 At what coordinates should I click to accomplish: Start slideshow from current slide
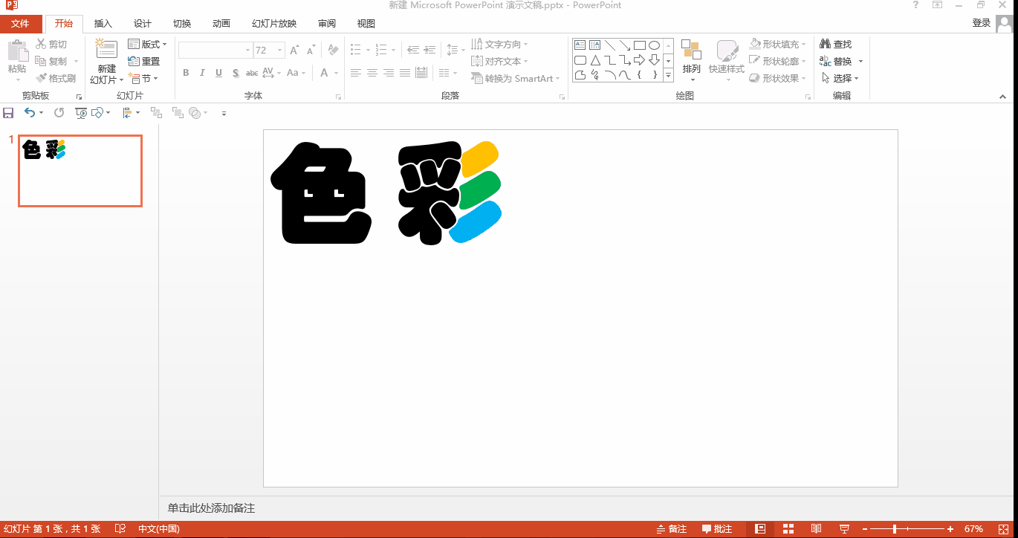click(845, 528)
